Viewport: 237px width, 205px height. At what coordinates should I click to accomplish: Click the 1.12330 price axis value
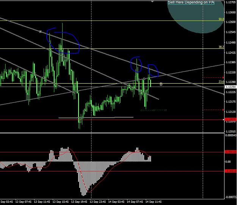point(231,72)
